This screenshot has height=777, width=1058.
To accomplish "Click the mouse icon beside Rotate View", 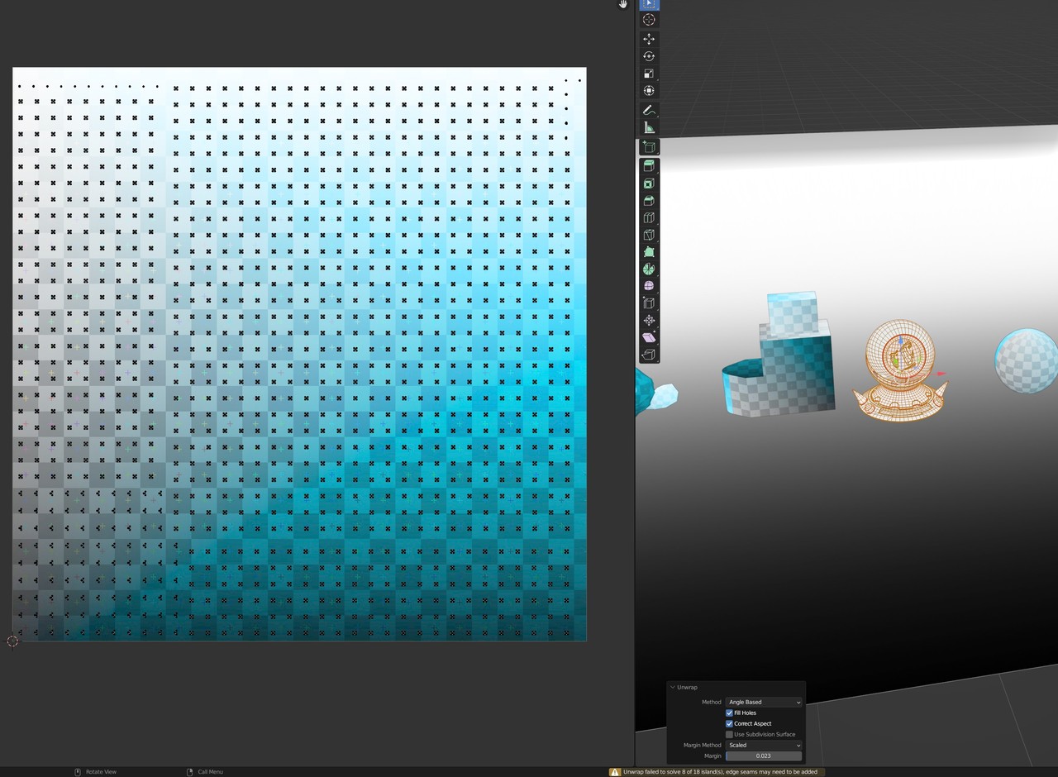I will [x=78, y=772].
